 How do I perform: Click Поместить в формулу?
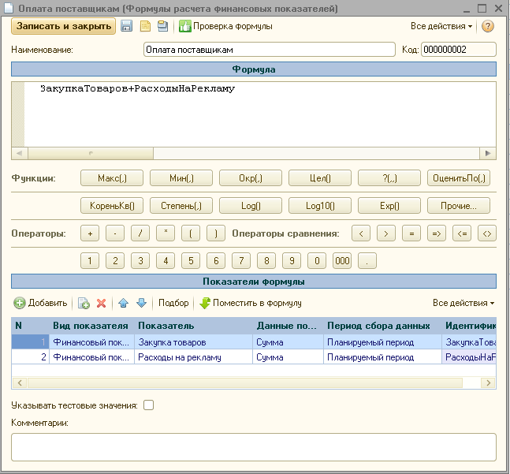(250, 303)
